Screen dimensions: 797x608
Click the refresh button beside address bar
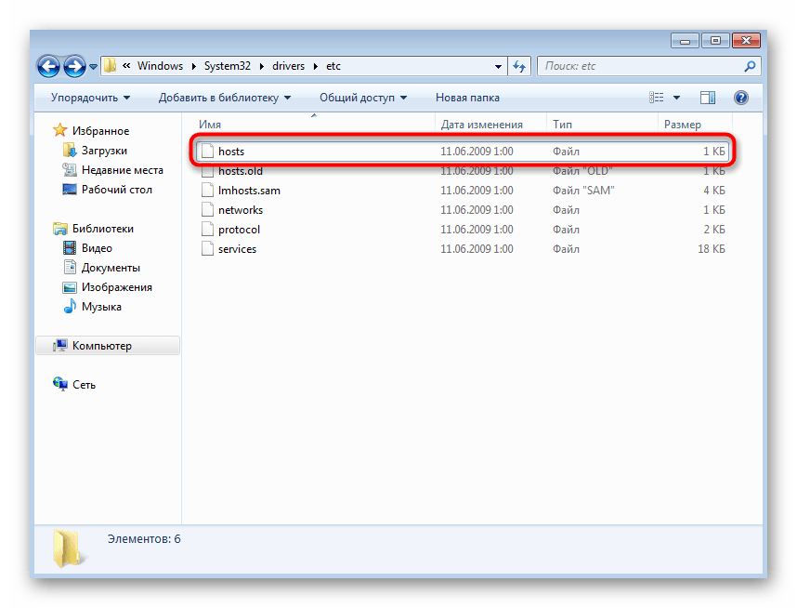(x=518, y=66)
